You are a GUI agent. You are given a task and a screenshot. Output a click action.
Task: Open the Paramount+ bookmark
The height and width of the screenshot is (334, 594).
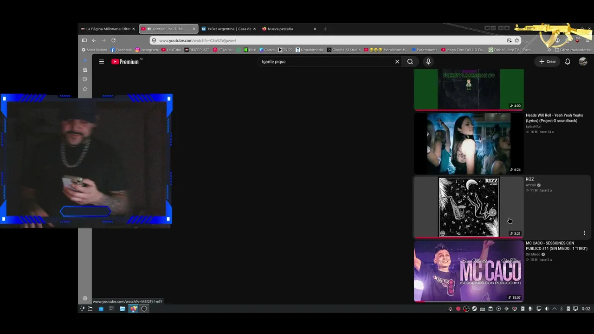click(x=424, y=50)
